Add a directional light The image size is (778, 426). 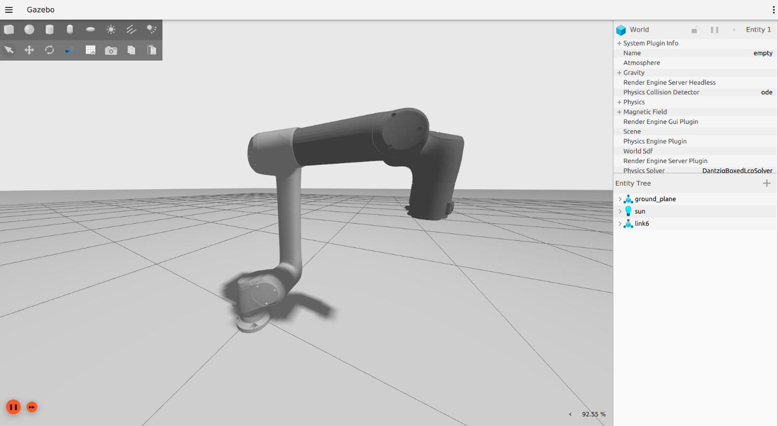pos(131,30)
